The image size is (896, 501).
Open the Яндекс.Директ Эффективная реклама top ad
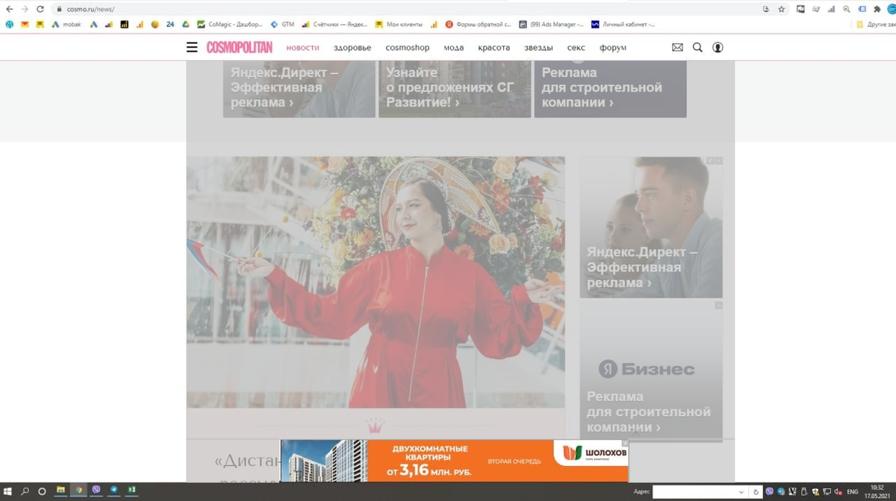click(299, 89)
